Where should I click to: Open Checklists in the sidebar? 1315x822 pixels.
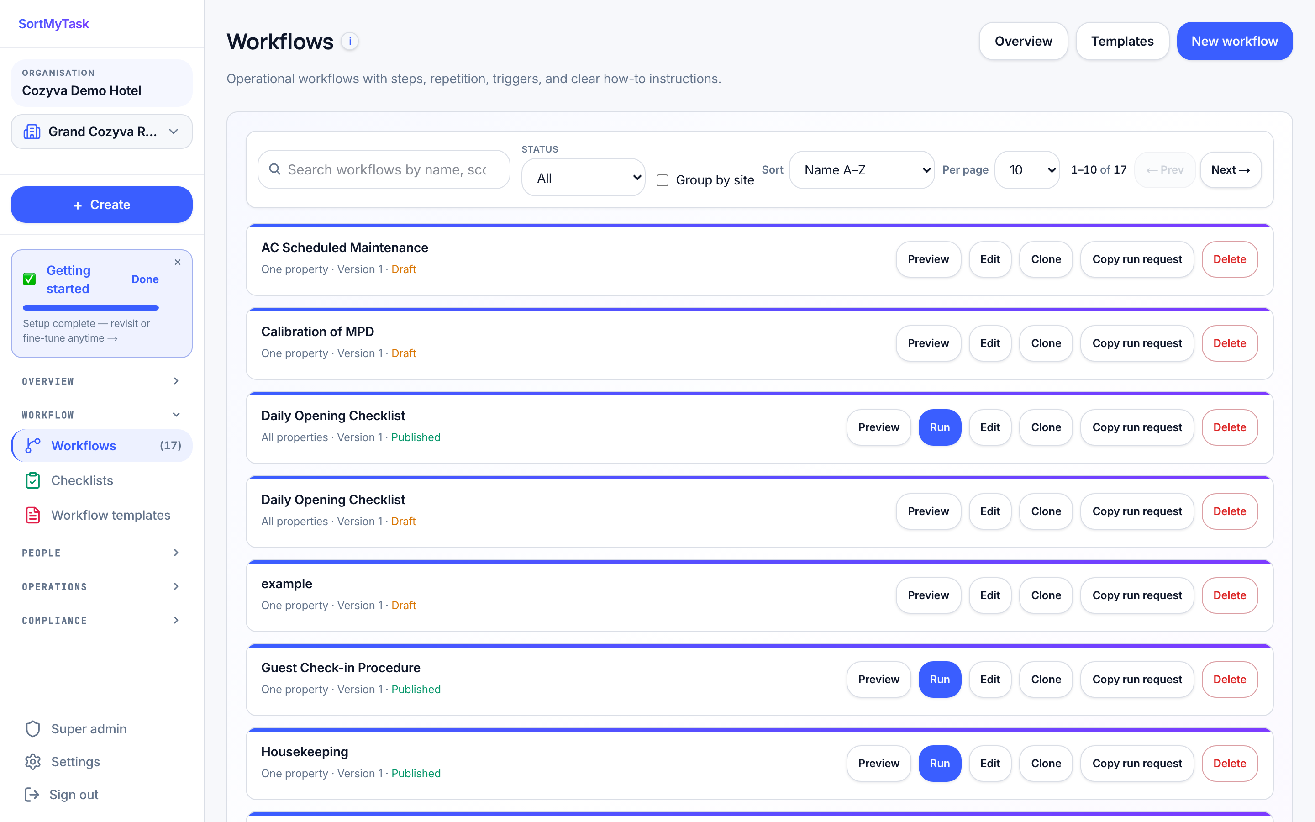click(102, 480)
